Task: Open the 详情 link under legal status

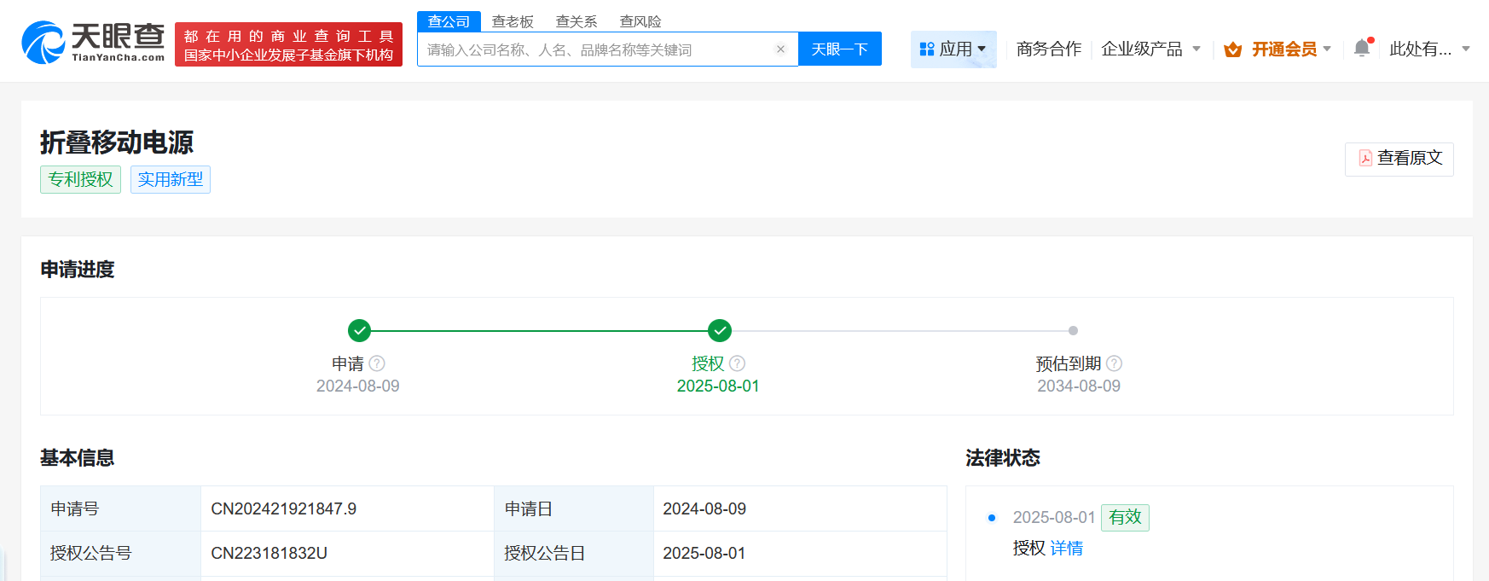Action: coord(1066,549)
